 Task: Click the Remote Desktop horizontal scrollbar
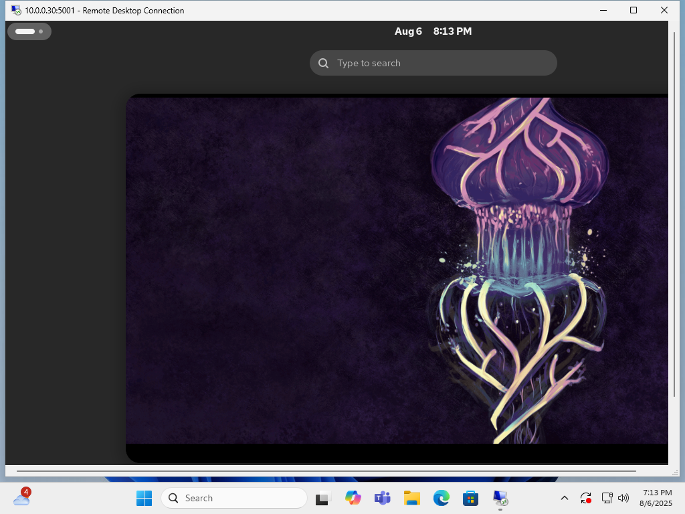(x=326, y=471)
